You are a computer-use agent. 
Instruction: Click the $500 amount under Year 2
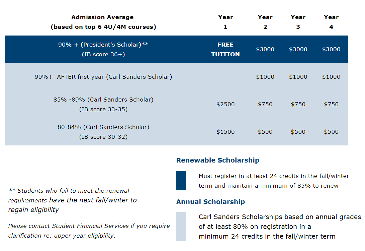pos(265,132)
